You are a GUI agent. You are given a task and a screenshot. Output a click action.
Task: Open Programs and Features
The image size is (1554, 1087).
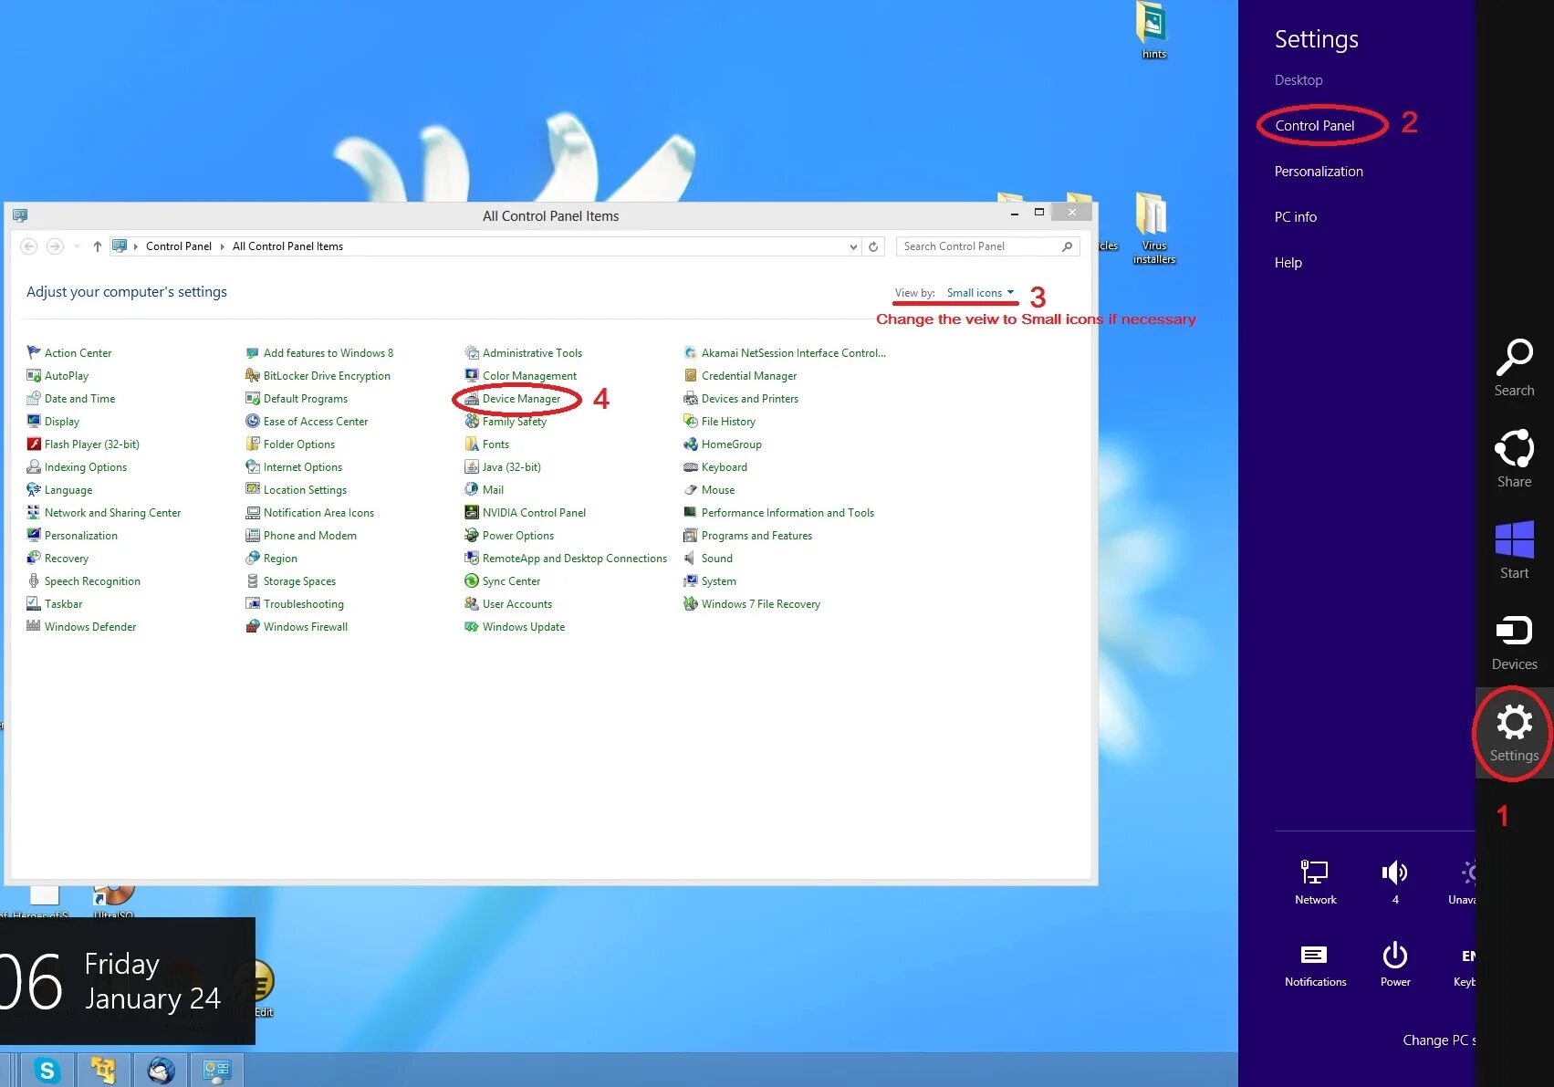[748, 536]
